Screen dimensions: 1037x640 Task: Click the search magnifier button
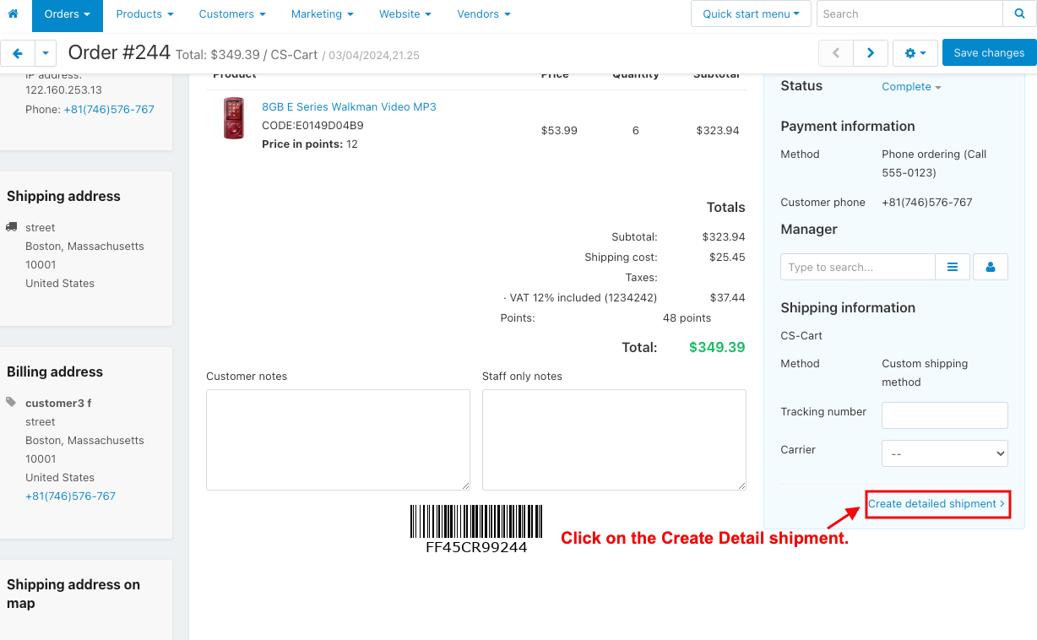pos(1018,14)
